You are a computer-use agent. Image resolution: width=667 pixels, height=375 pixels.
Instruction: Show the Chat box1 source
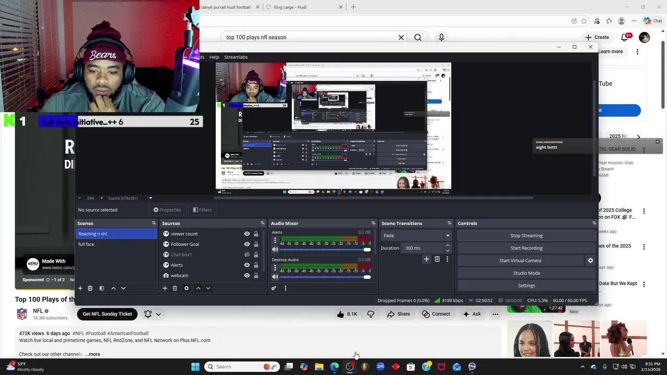[x=247, y=255]
